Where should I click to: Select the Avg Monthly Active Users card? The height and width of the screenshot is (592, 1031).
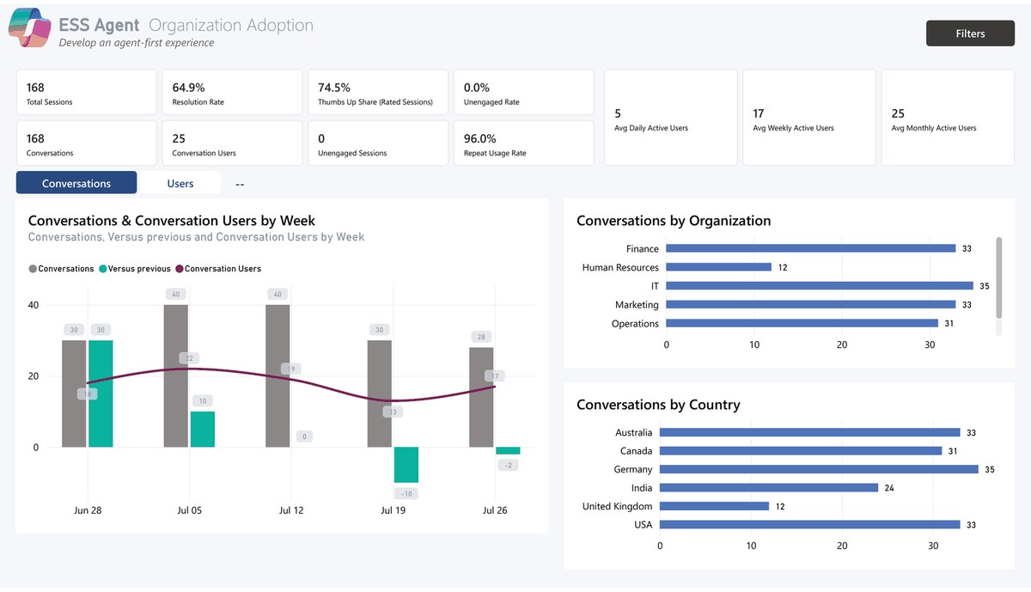tap(948, 118)
